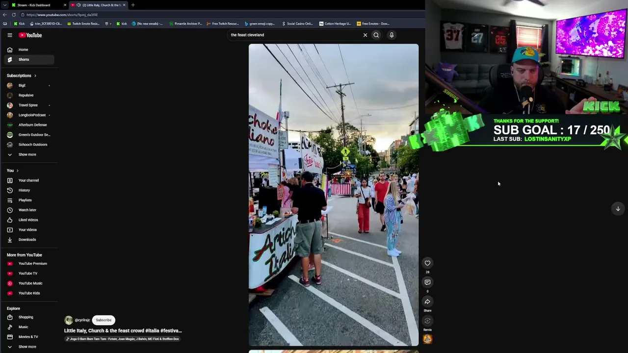
Task: Open the Pimantle Archive bookmark
Action: (185, 24)
